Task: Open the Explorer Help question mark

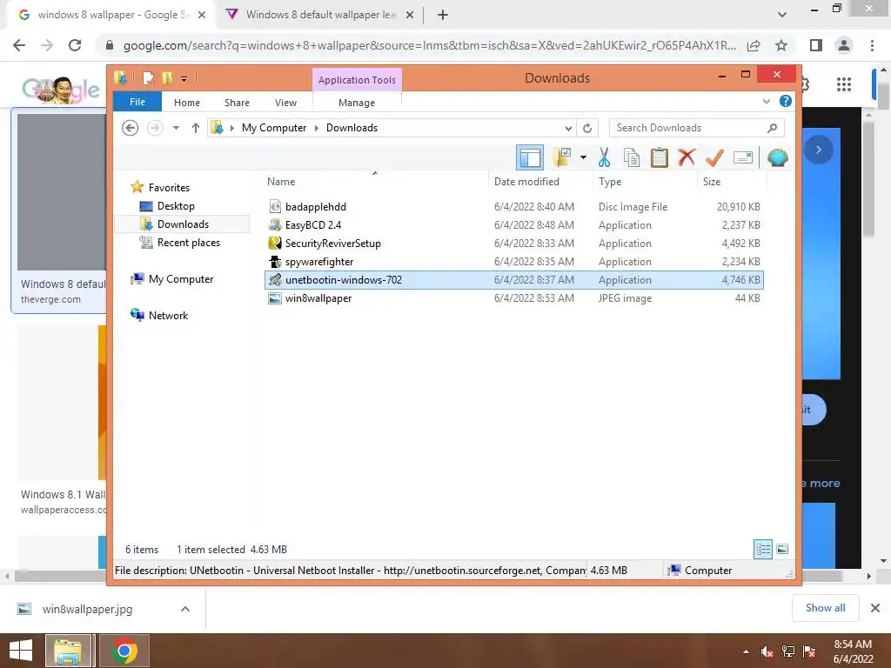Action: click(x=786, y=101)
